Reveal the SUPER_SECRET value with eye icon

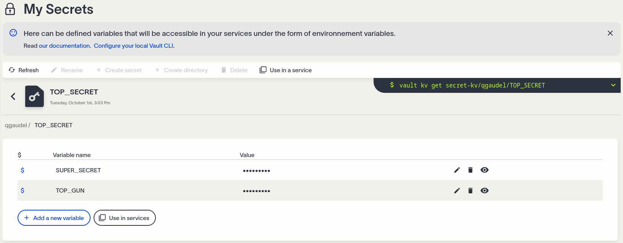[x=485, y=170]
